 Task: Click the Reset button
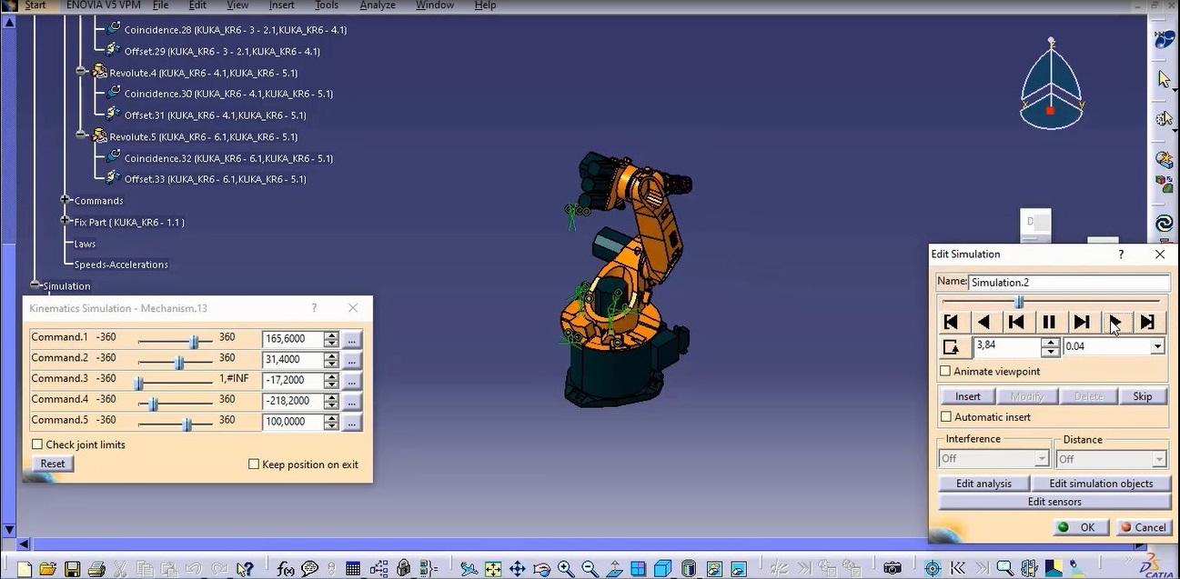point(53,464)
